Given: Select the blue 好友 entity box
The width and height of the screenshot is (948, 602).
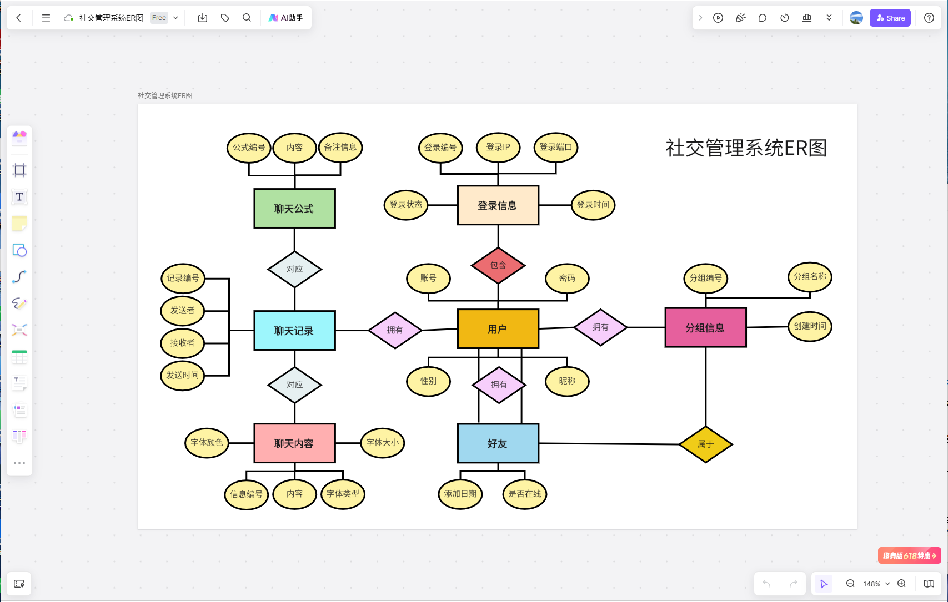Looking at the screenshot, I should (498, 443).
